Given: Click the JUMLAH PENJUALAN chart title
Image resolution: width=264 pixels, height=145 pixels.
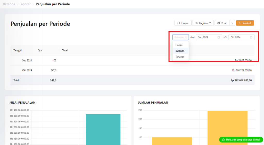Looking at the screenshot, I should coord(153,103).
